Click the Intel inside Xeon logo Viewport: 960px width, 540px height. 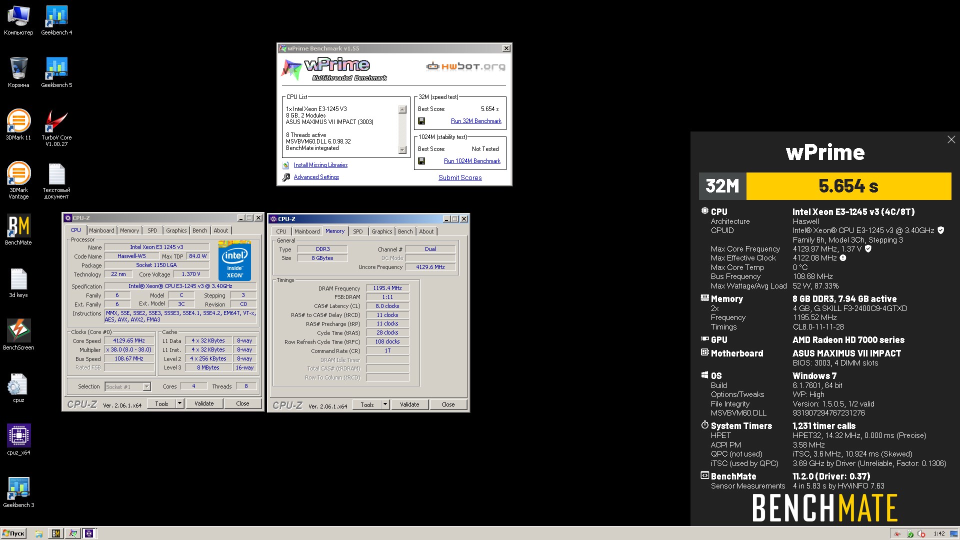pos(235,260)
